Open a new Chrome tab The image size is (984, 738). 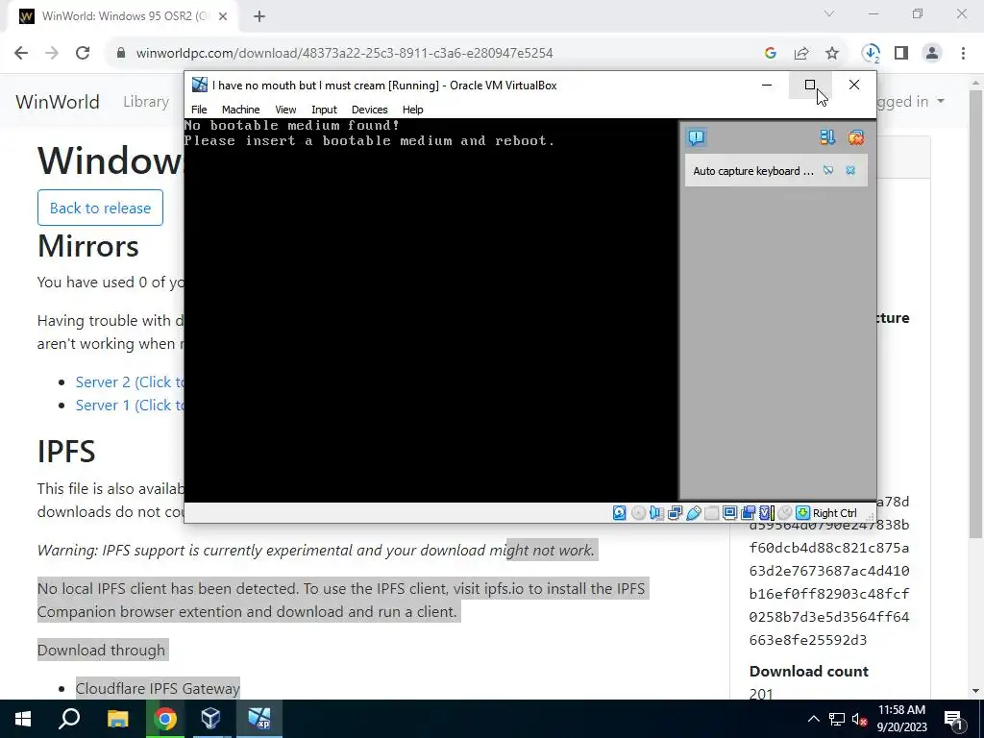pyautogui.click(x=259, y=16)
